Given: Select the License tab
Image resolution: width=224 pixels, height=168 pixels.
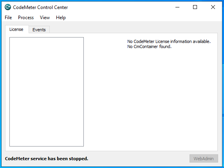Looking at the screenshot, I should pos(16,29).
